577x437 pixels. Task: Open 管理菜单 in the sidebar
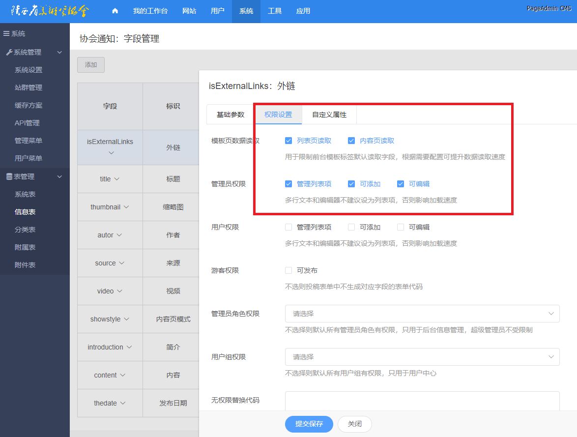pos(29,141)
